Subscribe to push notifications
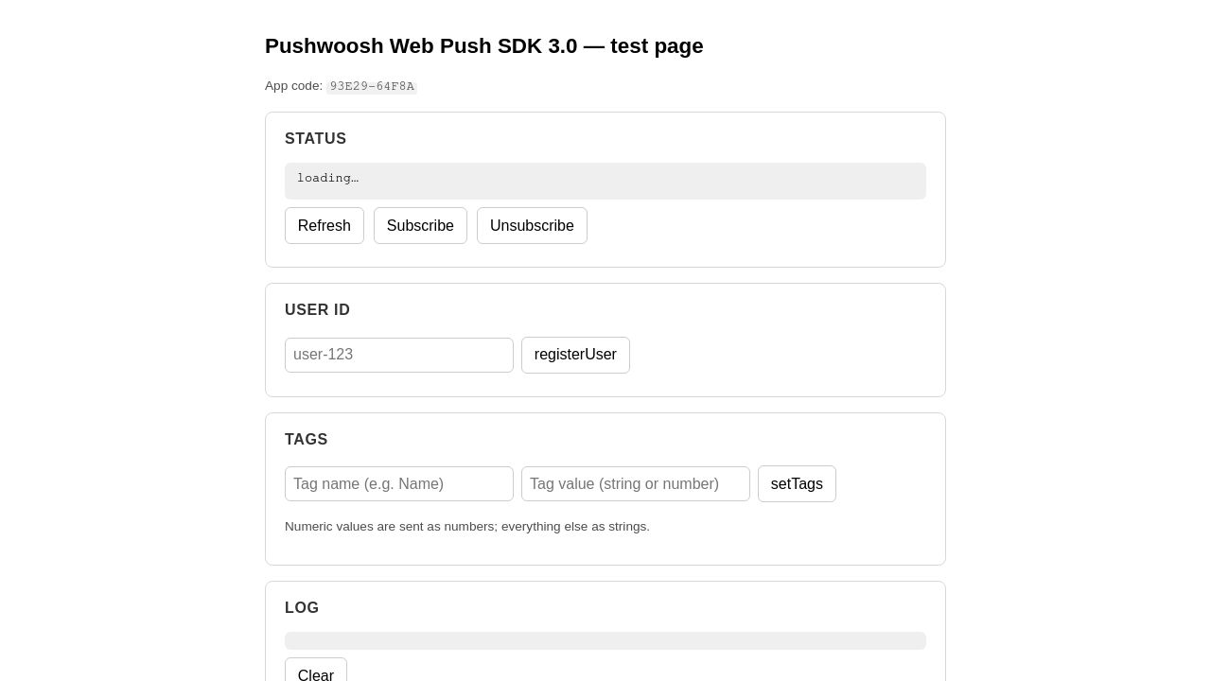 [x=420, y=226]
